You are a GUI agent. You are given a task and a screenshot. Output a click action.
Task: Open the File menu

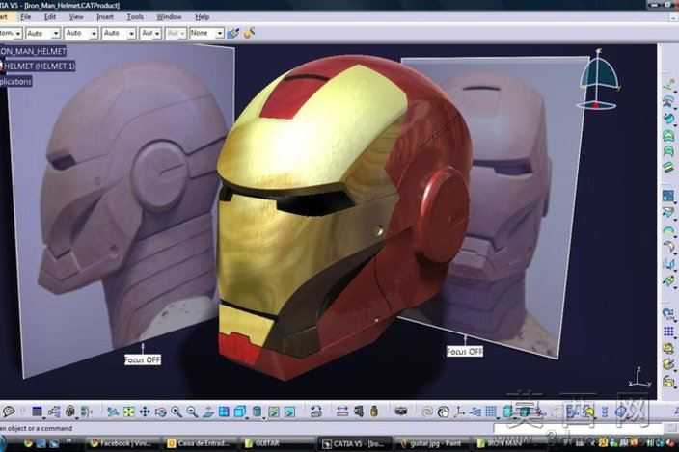pos(25,17)
